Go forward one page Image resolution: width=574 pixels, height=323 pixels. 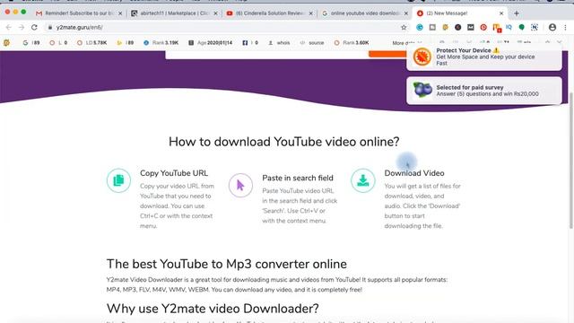(x=22, y=27)
